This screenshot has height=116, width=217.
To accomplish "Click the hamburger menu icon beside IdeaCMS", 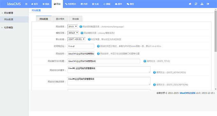I will click(x=26, y=4).
